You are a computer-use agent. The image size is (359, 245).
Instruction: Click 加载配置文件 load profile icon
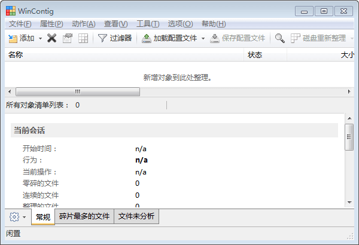pyautogui.click(x=147, y=38)
